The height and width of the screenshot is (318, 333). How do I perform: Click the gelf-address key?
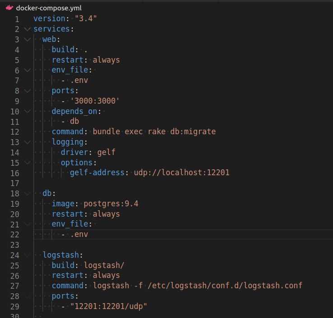point(97,173)
